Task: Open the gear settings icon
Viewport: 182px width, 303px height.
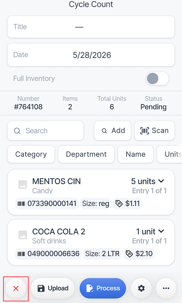Action: click(x=141, y=288)
